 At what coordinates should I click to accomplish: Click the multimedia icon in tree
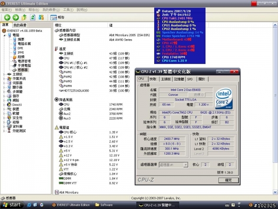tap(9, 91)
